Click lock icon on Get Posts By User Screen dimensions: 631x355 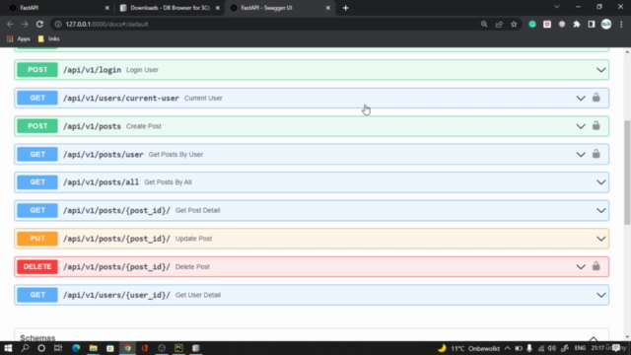[596, 154]
